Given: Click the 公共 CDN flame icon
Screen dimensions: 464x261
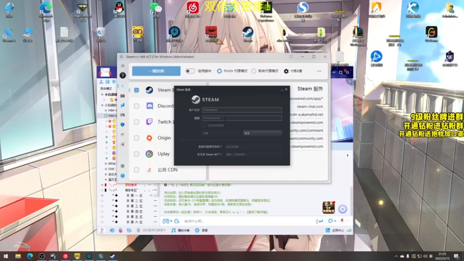Looking at the screenshot, I should (x=150, y=170).
